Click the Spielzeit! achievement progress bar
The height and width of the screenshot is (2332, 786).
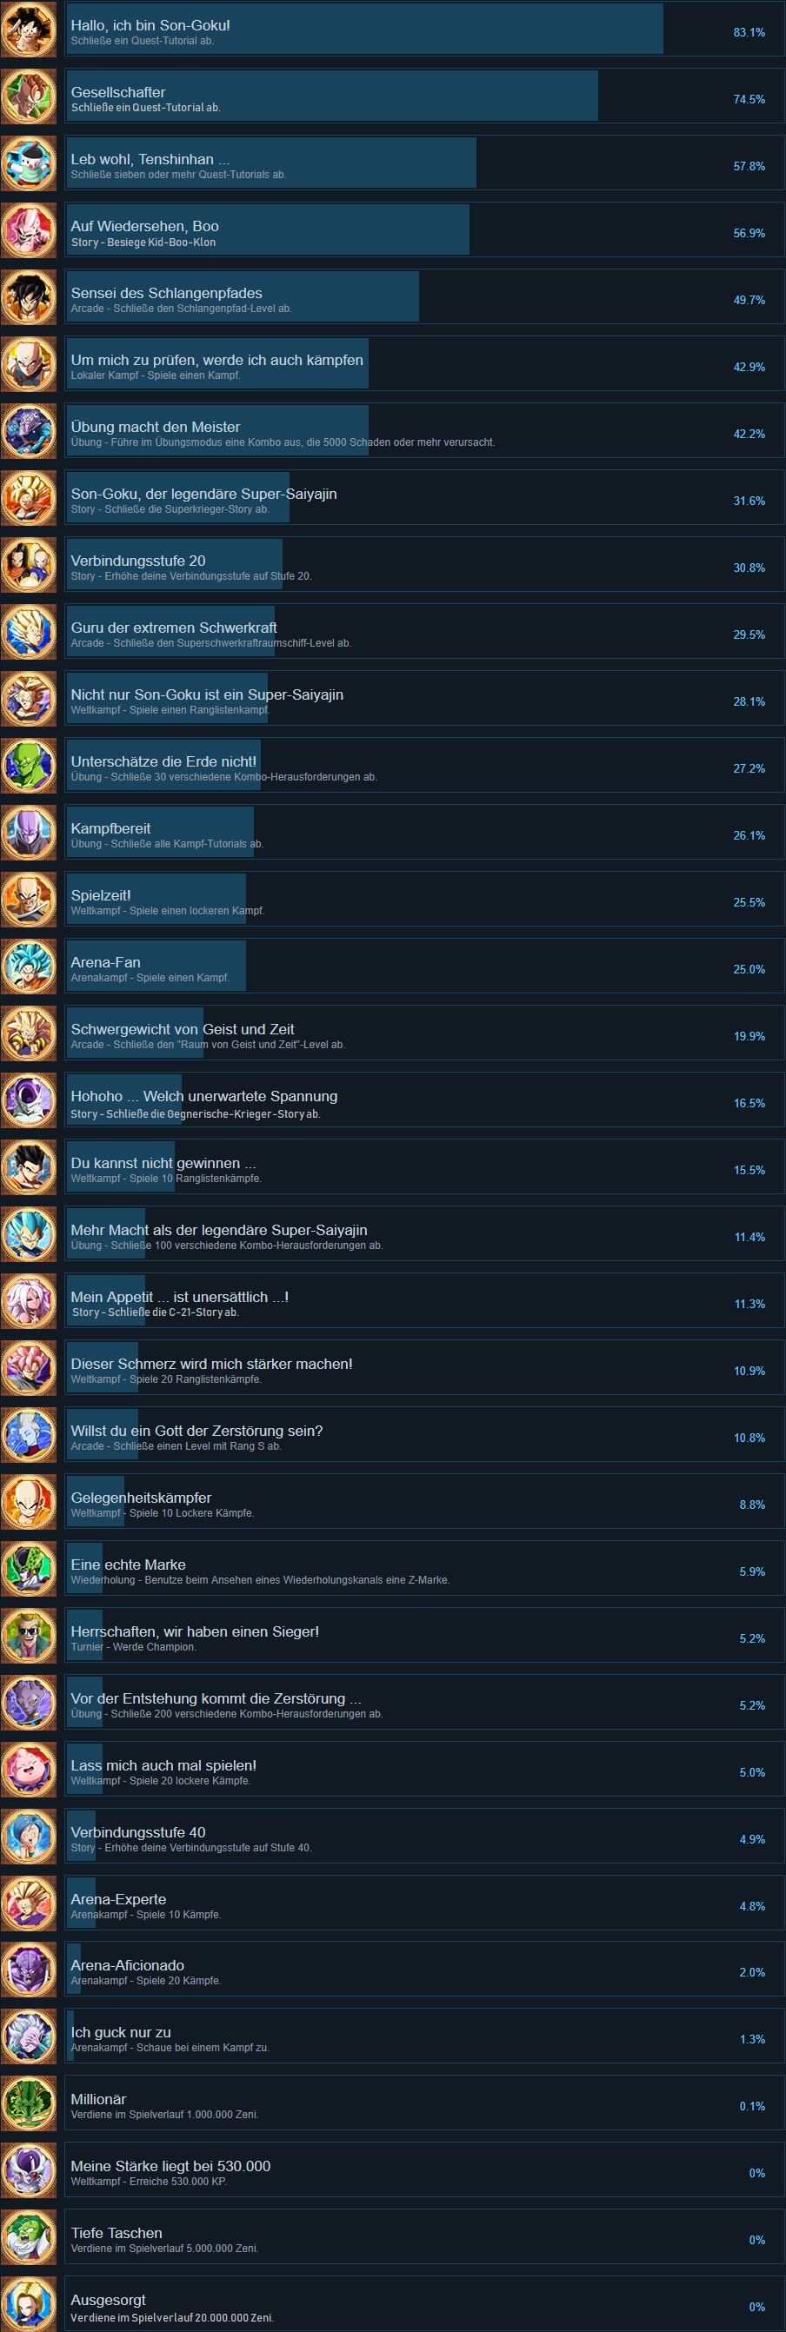[x=156, y=900]
